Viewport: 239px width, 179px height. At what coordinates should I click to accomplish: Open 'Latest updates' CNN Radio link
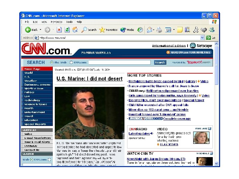[x=139, y=134]
